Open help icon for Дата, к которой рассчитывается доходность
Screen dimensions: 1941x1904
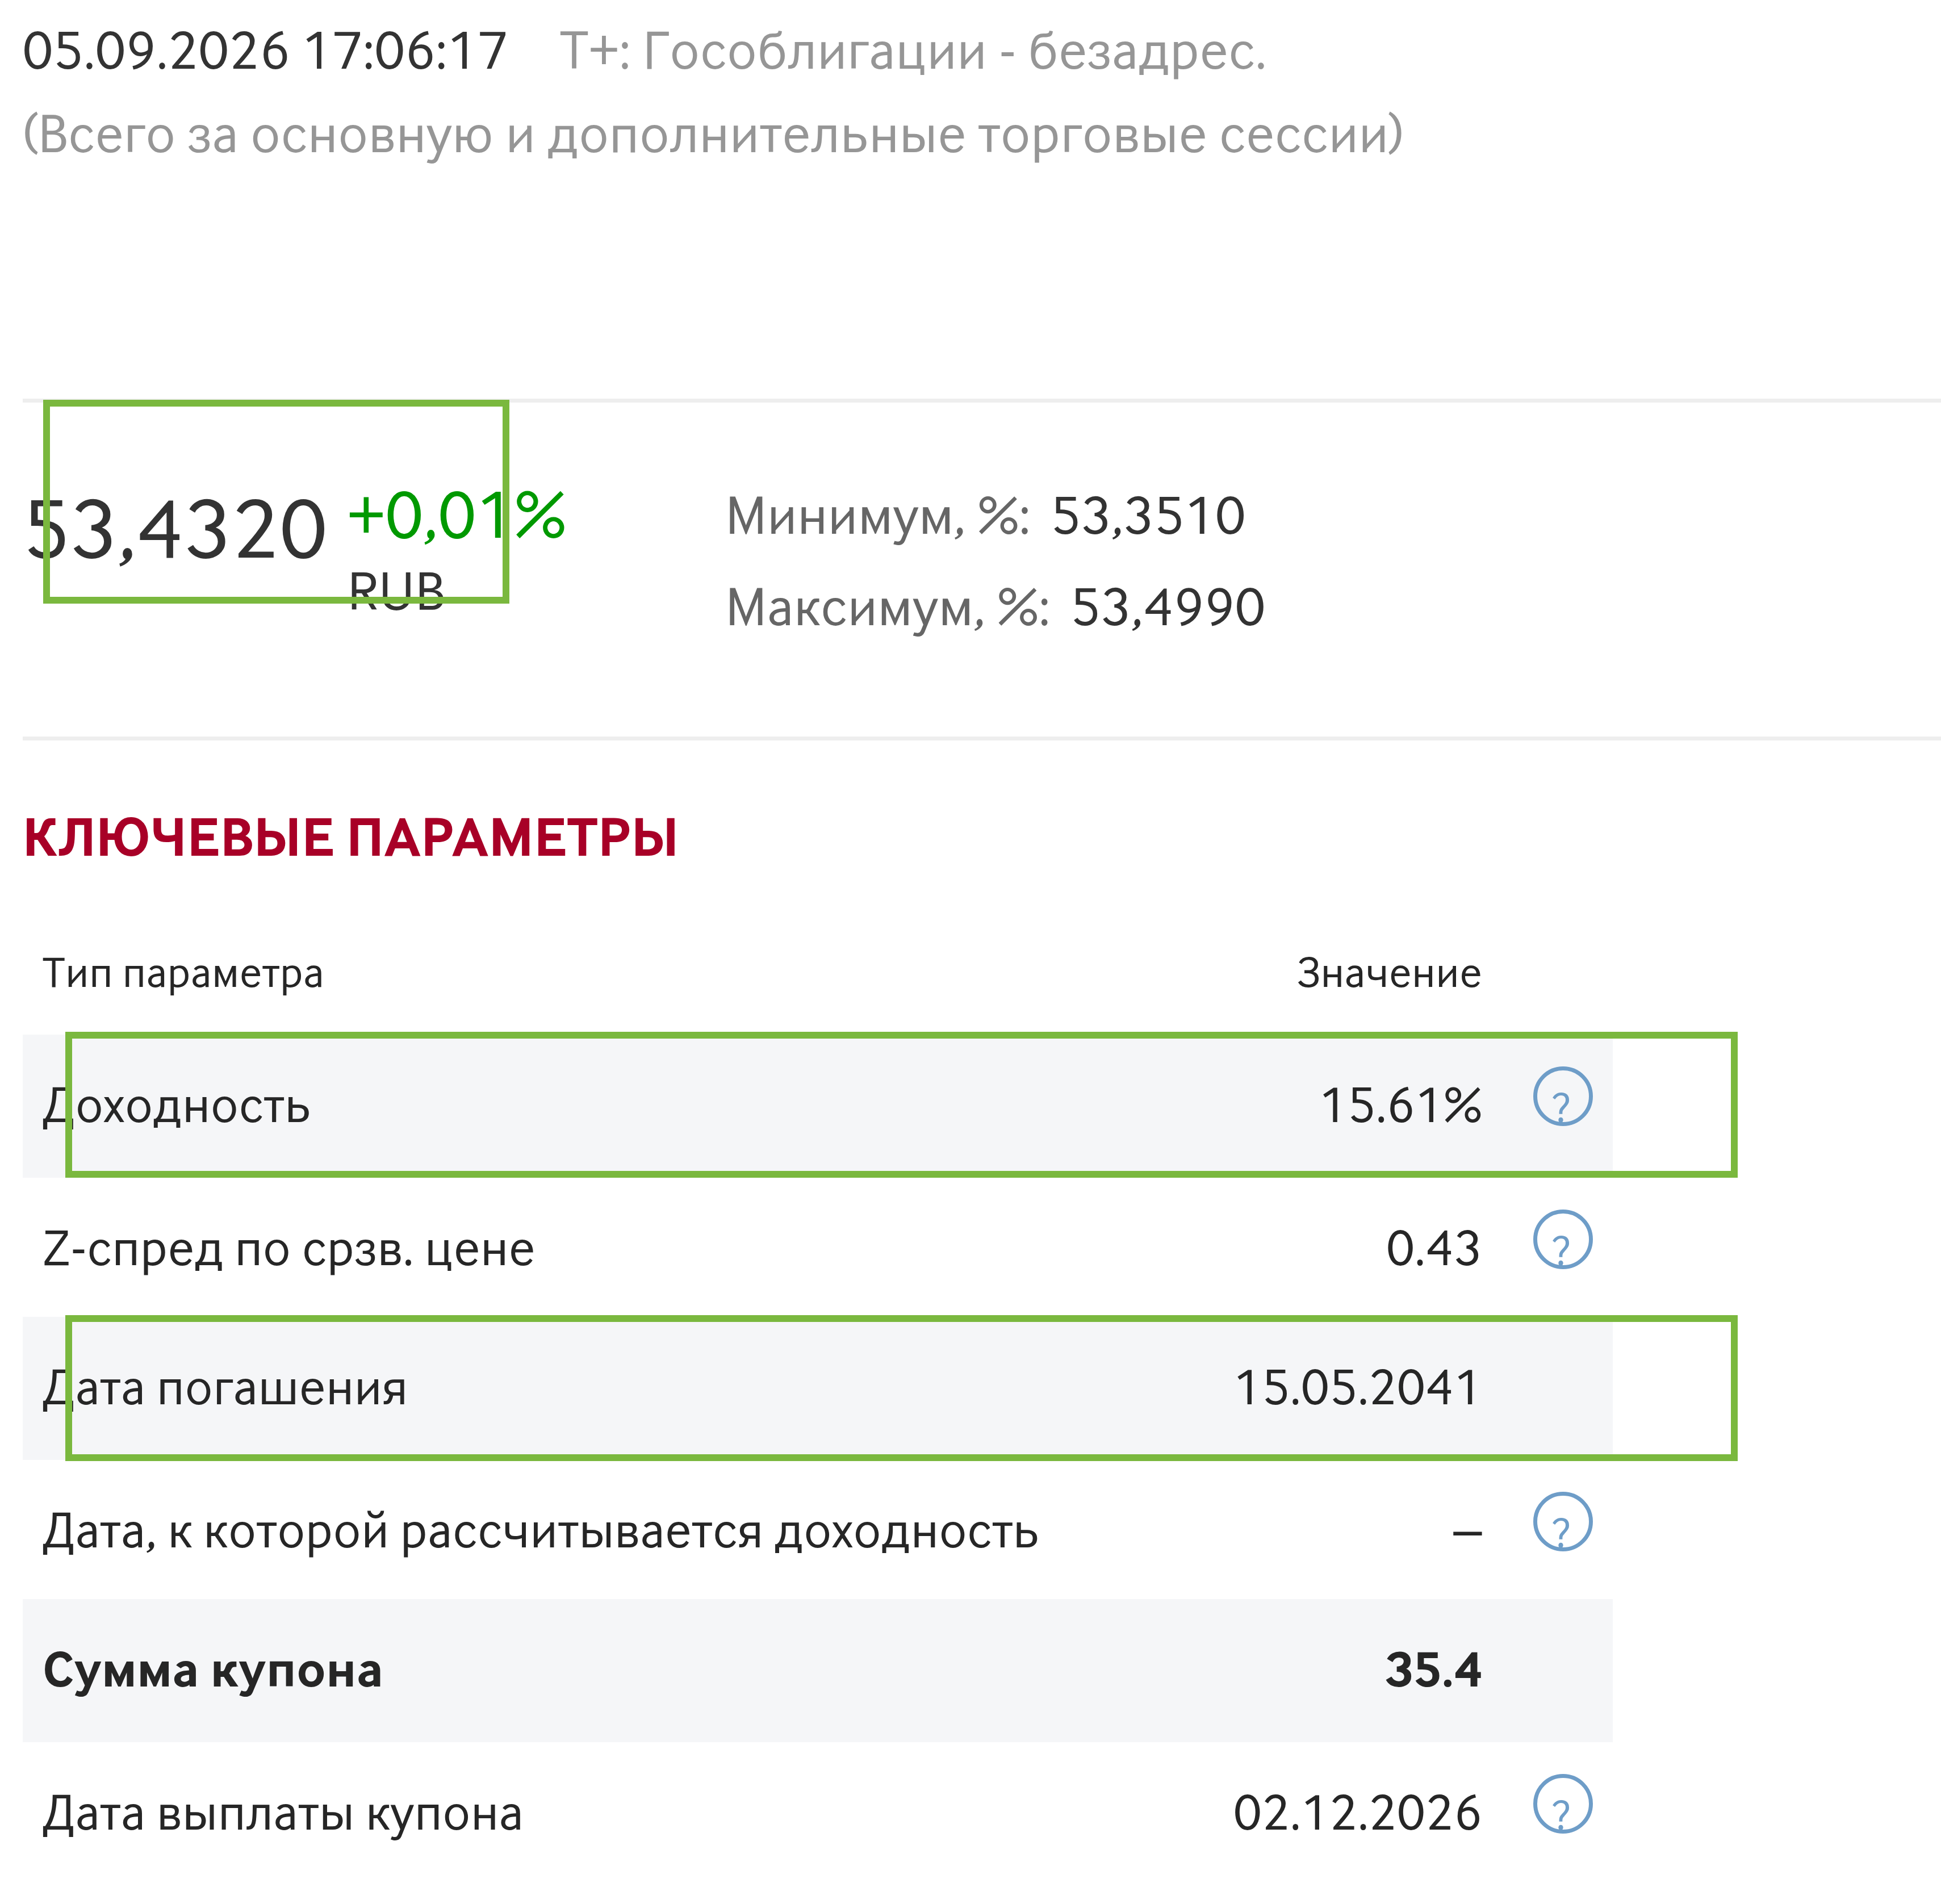click(x=1562, y=1521)
